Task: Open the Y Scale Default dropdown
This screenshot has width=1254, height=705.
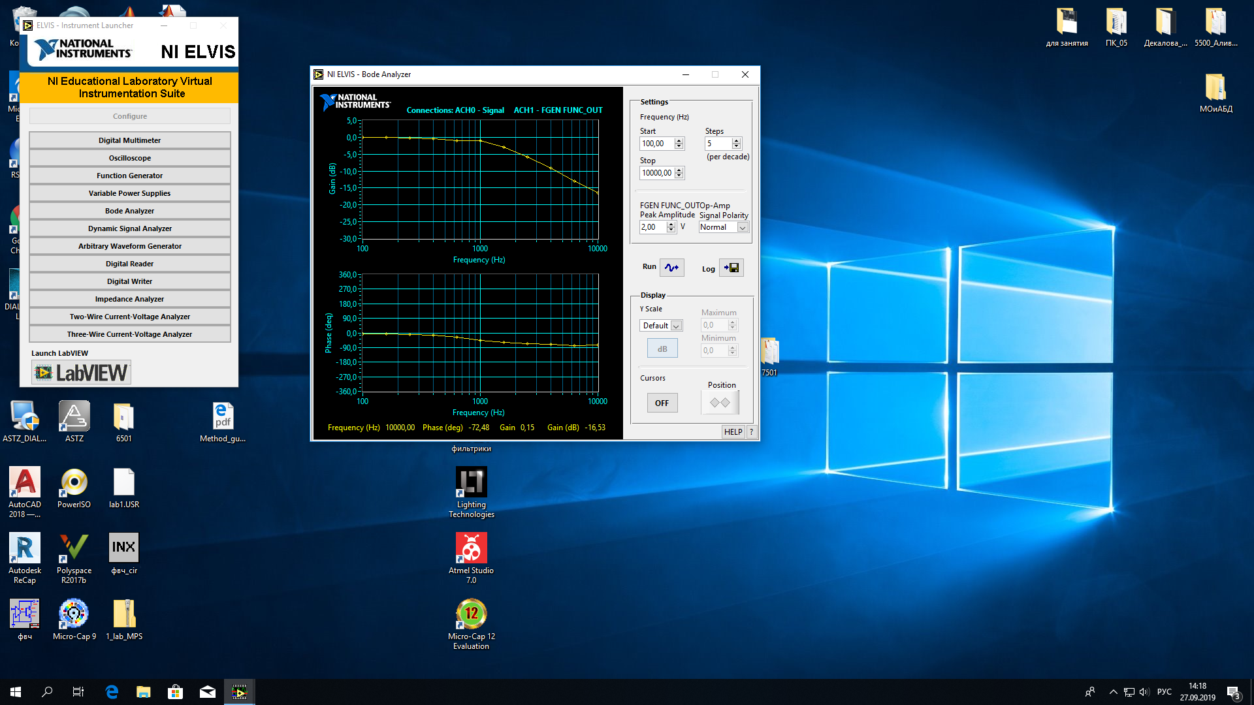Action: [661, 326]
